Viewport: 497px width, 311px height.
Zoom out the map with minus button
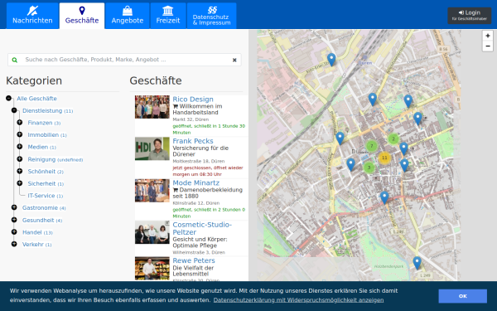pyautogui.click(x=488, y=46)
